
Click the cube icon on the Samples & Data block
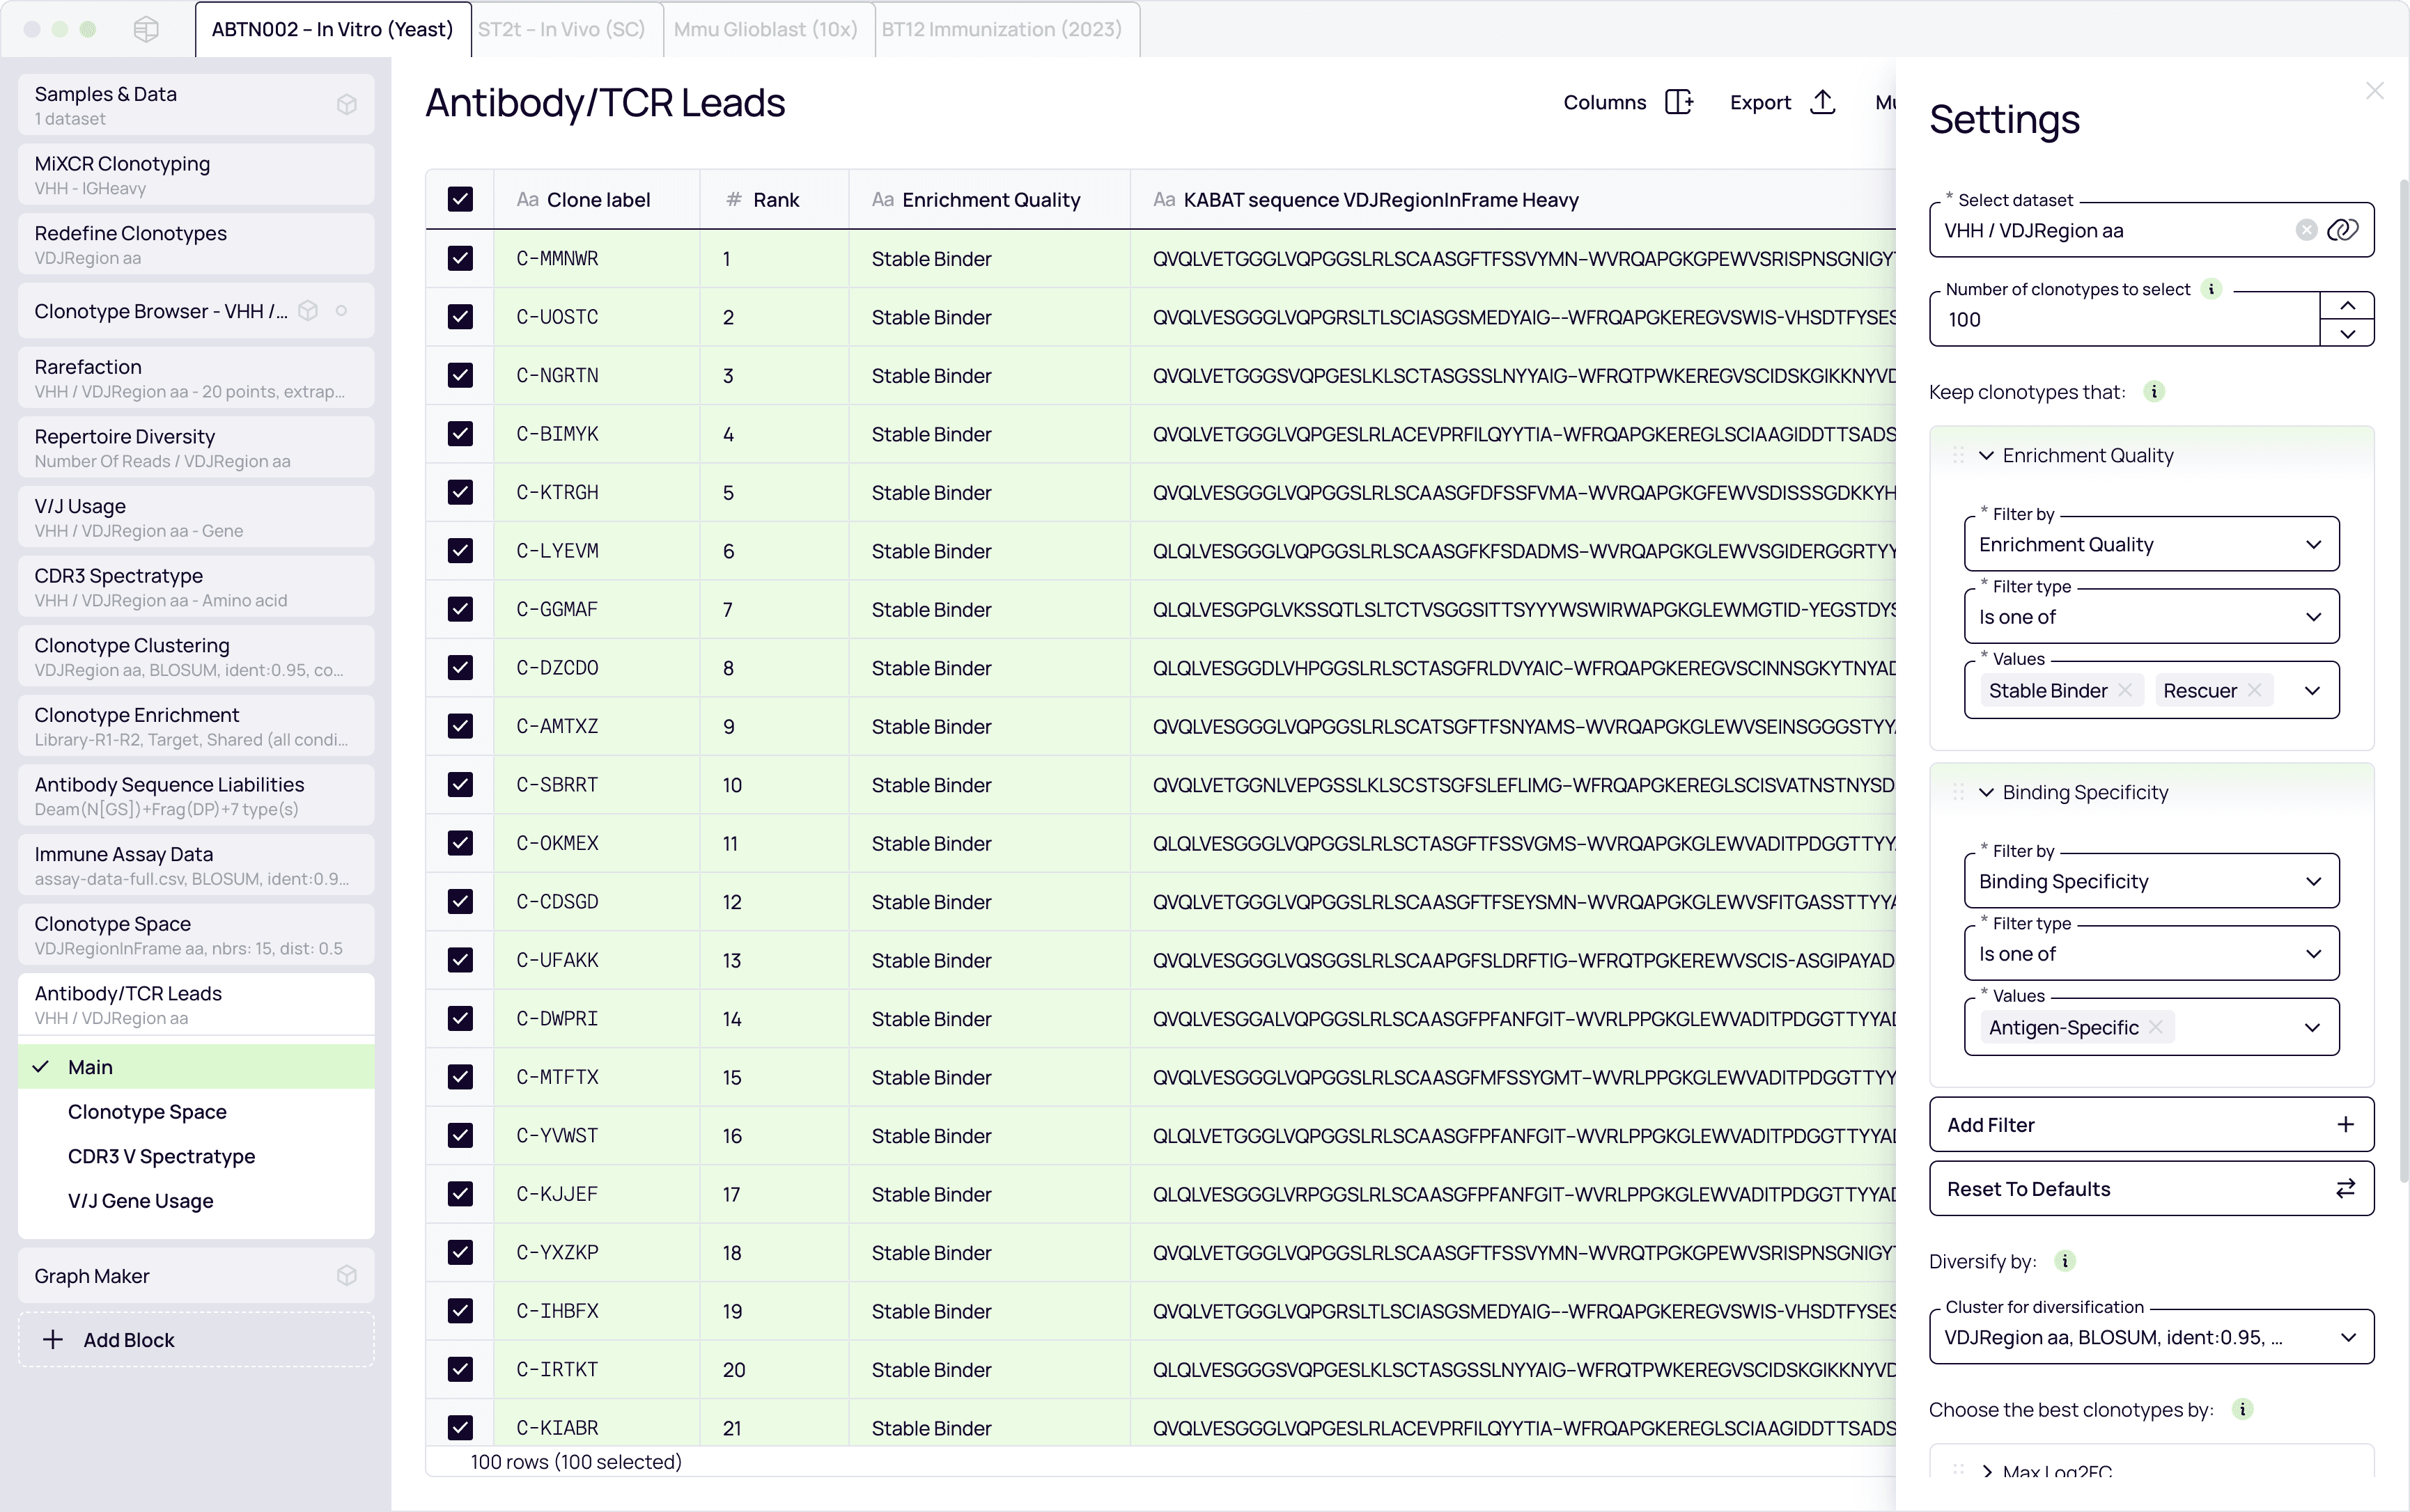coord(346,105)
